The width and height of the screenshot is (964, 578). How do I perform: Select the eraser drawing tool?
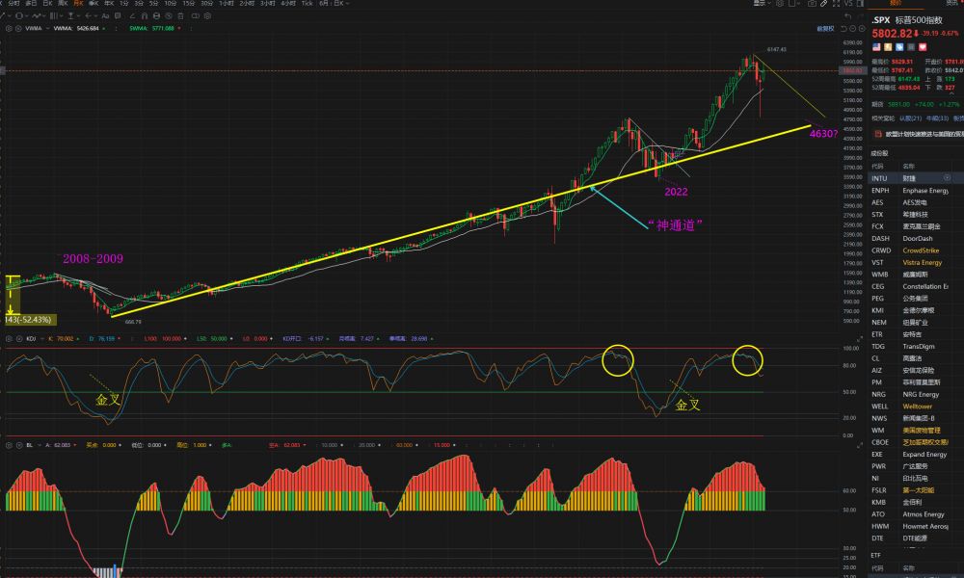[132, 16]
